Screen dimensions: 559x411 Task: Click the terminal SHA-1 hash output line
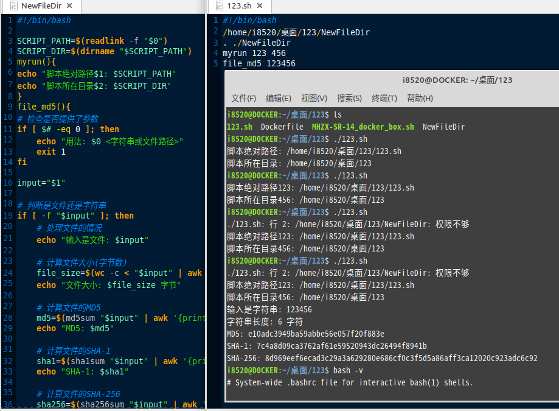pos(327,346)
